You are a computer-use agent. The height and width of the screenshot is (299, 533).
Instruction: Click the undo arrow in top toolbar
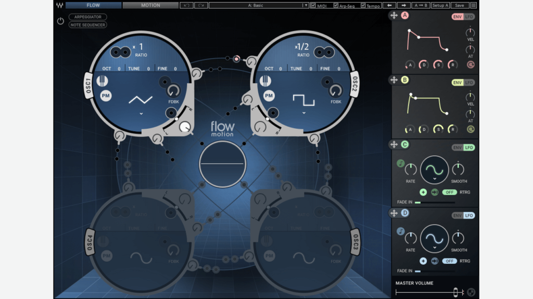pyautogui.click(x=187, y=5)
